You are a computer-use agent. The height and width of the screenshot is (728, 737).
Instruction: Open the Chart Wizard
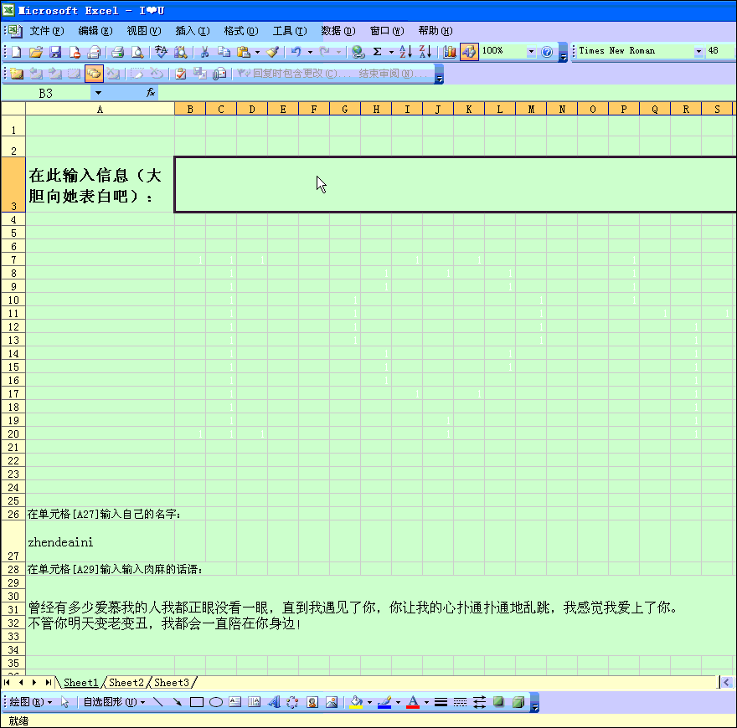point(450,52)
